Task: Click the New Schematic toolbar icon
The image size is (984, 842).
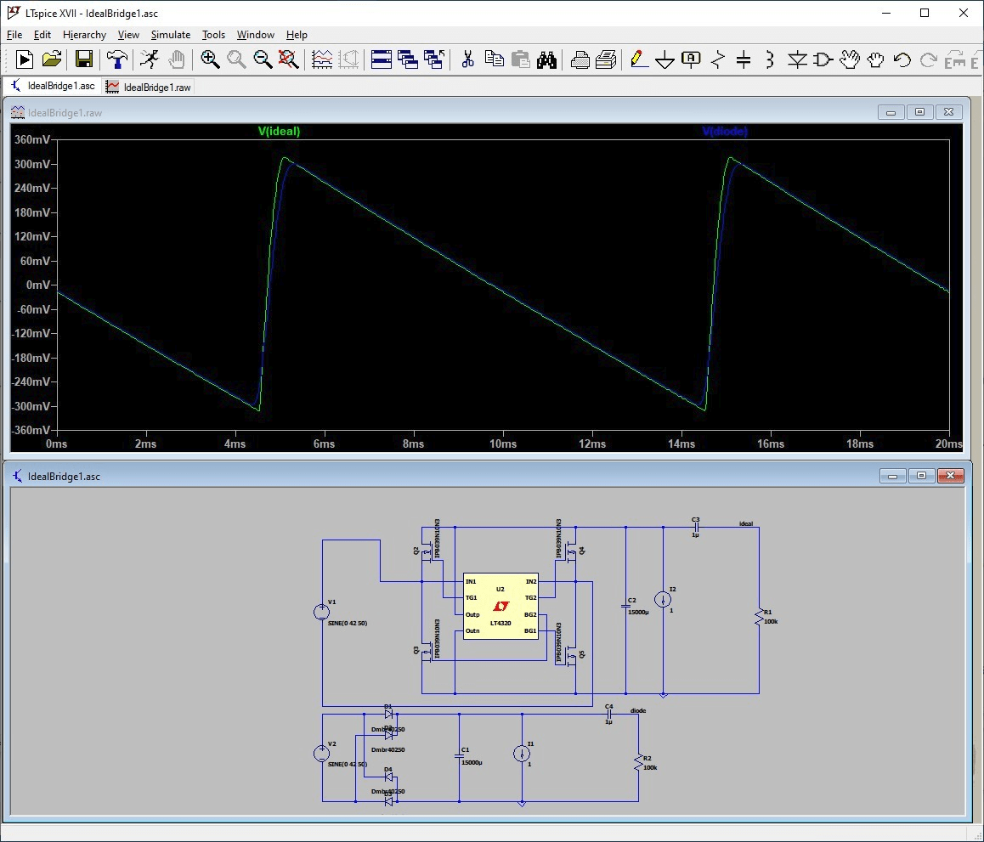Action: (25, 59)
